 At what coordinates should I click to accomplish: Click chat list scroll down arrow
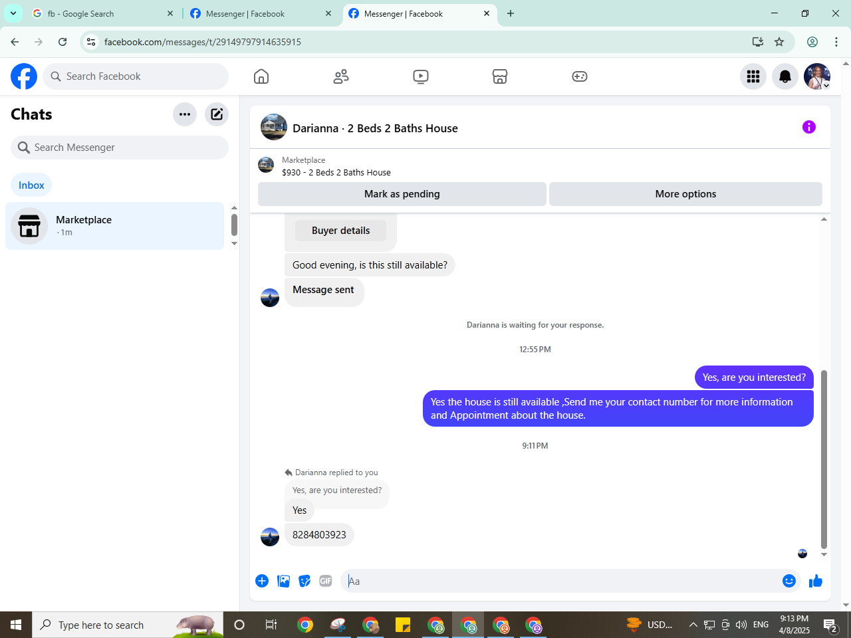coord(234,244)
